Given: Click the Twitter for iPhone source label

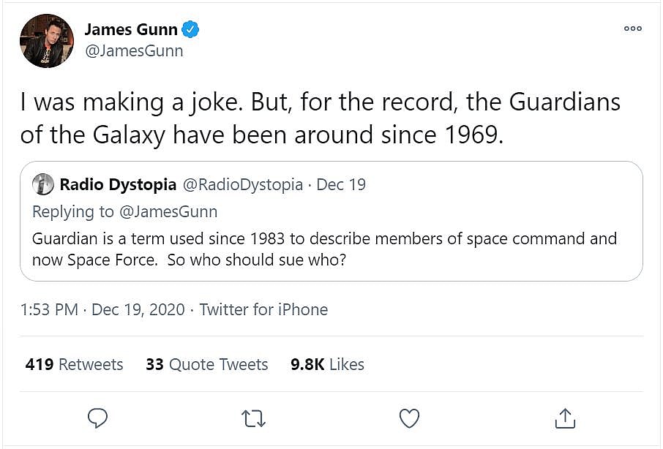Looking at the screenshot, I should 263,309.
